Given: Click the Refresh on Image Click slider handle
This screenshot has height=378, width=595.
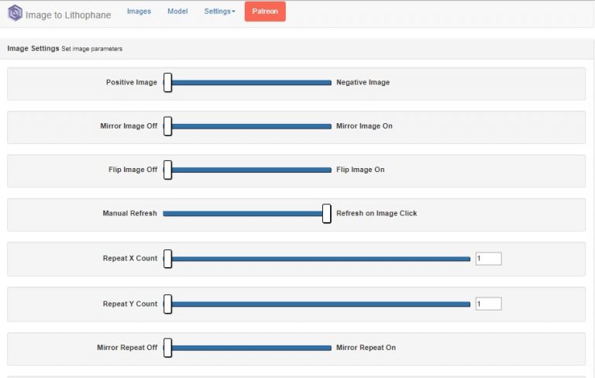Looking at the screenshot, I should (327, 214).
